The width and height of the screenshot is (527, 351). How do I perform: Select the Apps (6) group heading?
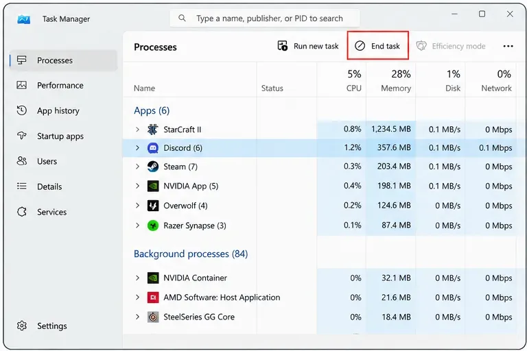152,110
